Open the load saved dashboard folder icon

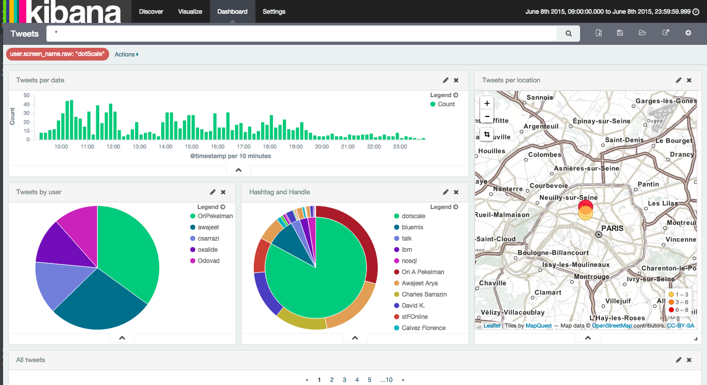[x=642, y=33]
